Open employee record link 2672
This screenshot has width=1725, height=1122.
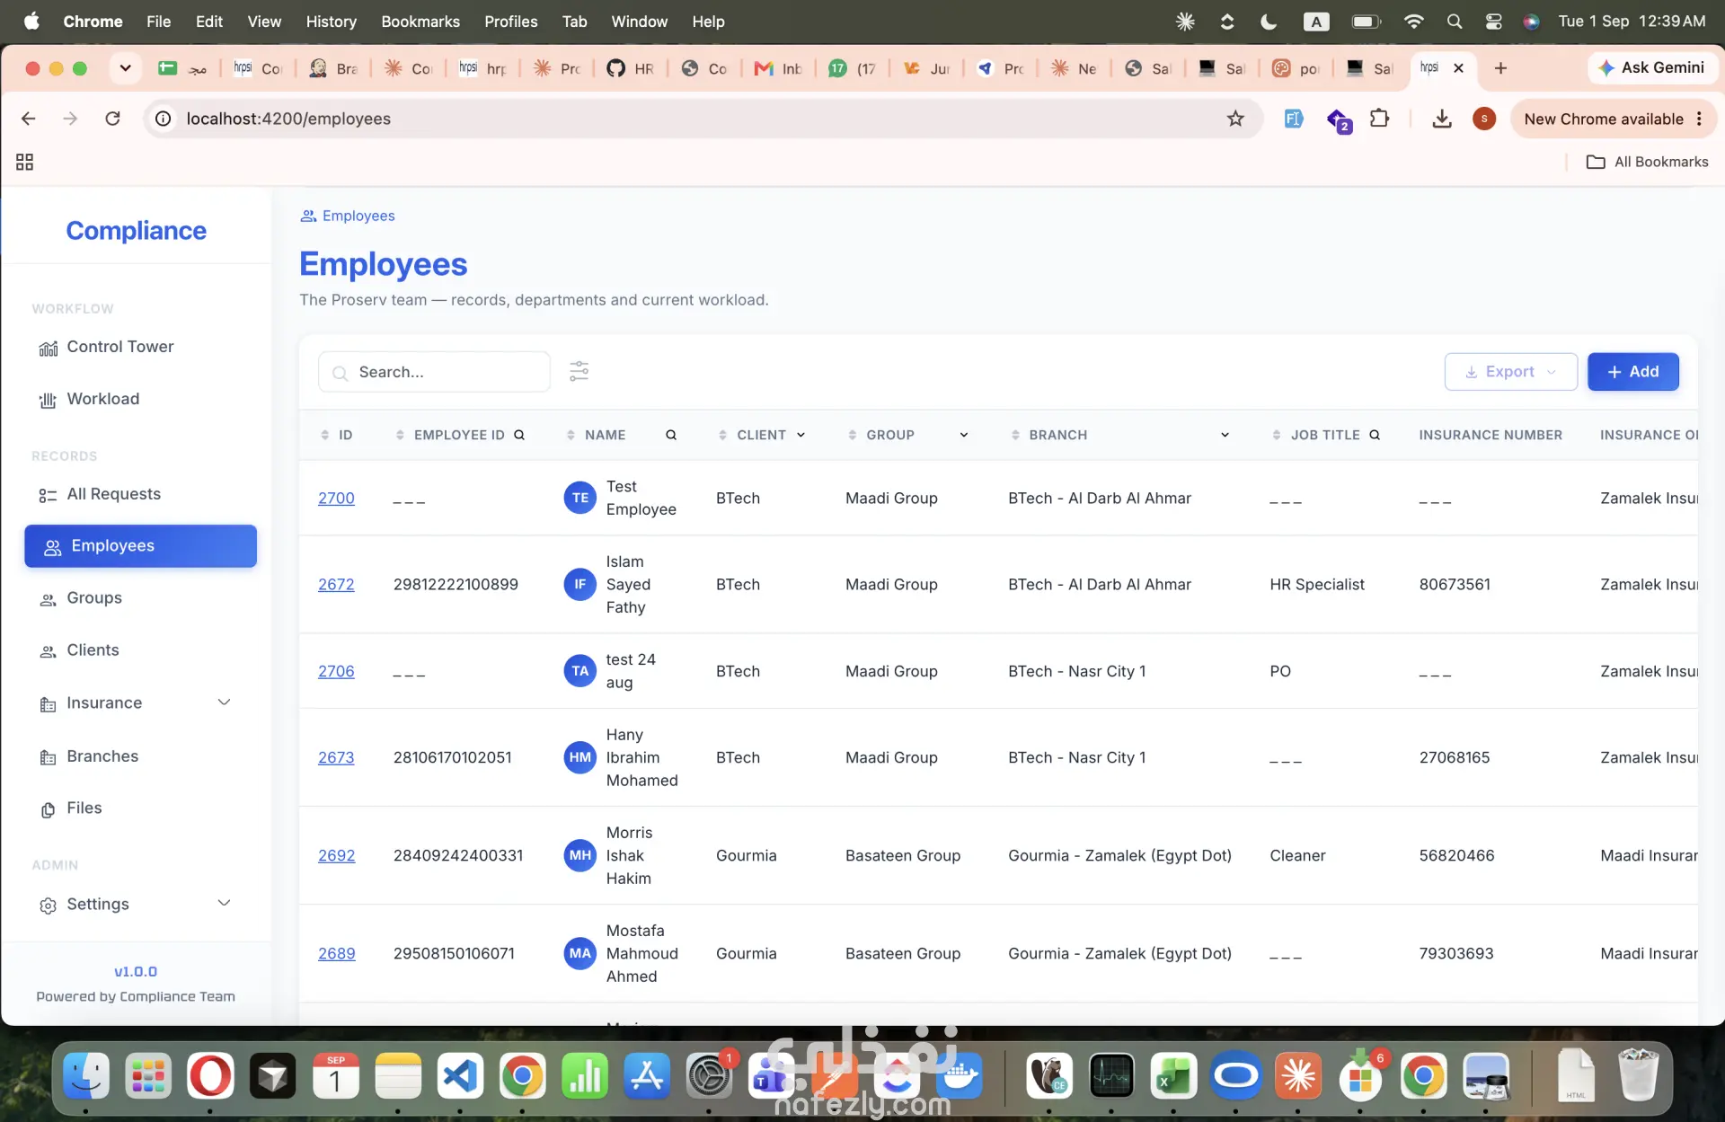(x=336, y=585)
